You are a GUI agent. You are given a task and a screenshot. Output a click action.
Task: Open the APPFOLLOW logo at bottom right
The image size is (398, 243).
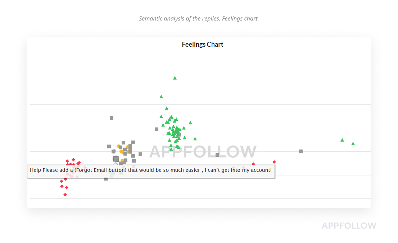pos(349,226)
